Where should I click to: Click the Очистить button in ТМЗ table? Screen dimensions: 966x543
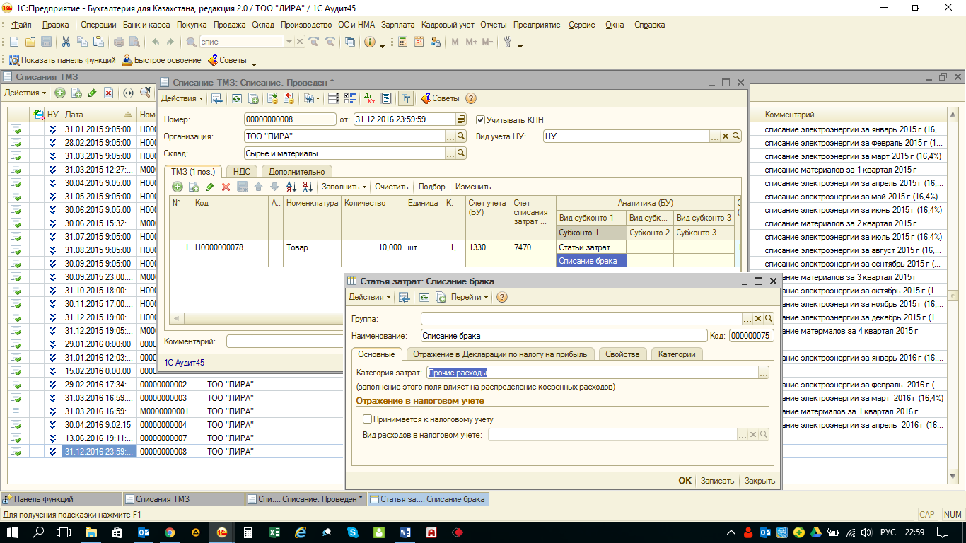coord(391,187)
